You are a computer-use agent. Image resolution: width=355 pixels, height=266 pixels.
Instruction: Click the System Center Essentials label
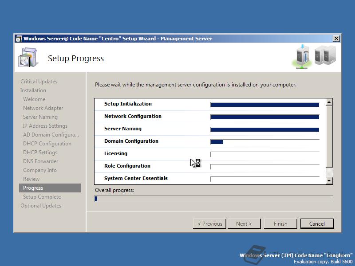tap(136, 178)
